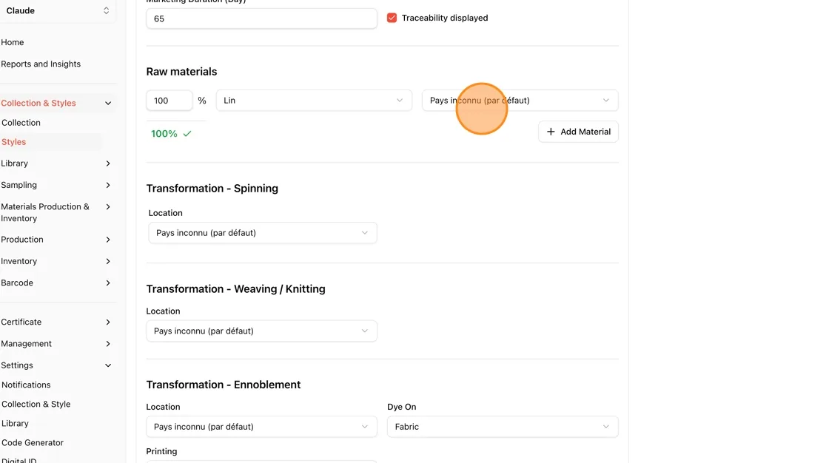Open Collection & Style settings
The height and width of the screenshot is (463, 829).
coord(36,405)
